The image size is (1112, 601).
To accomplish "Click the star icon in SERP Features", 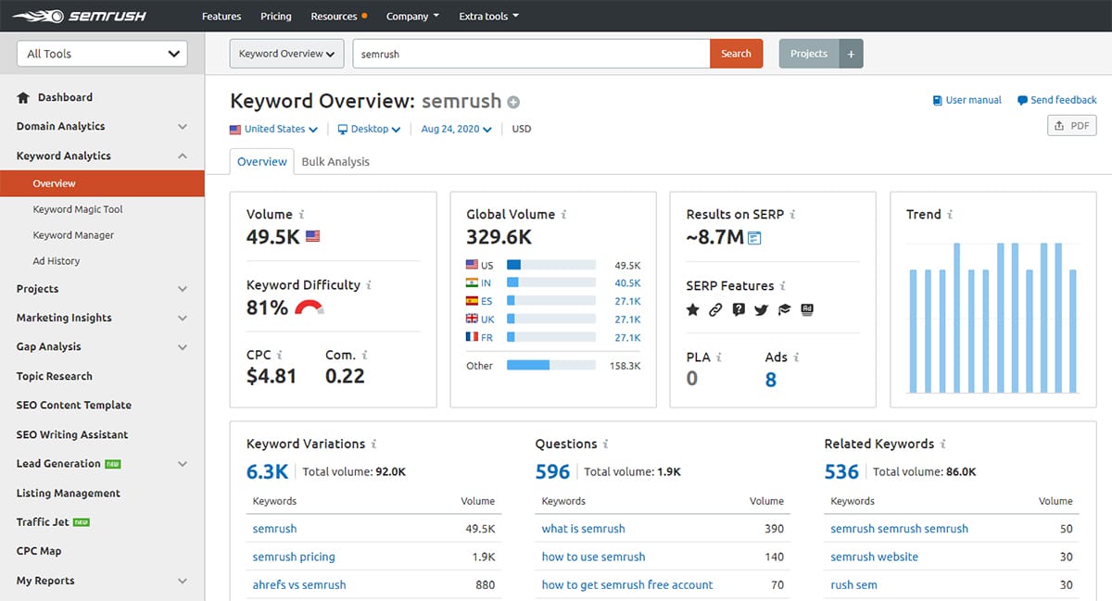I will click(x=692, y=310).
